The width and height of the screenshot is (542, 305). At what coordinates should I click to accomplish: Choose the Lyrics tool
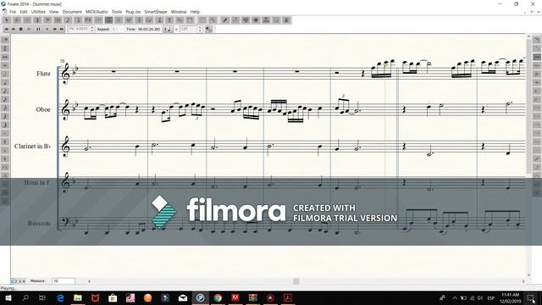tap(159, 20)
